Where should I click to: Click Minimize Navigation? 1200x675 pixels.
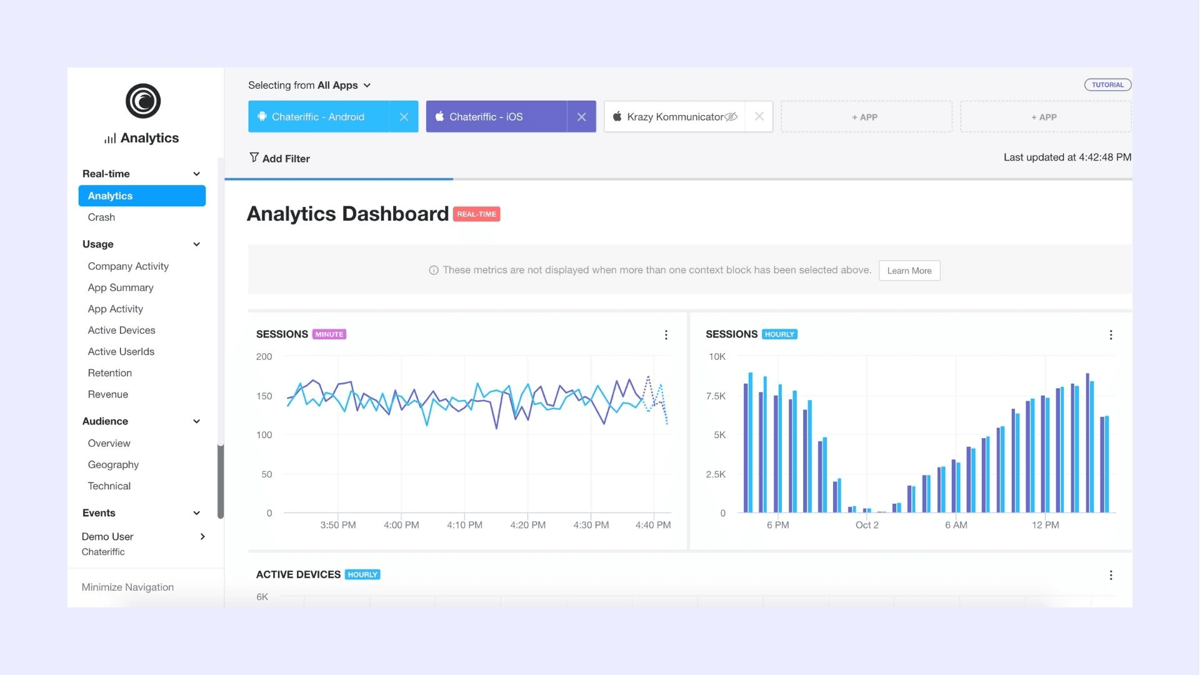[x=127, y=587]
